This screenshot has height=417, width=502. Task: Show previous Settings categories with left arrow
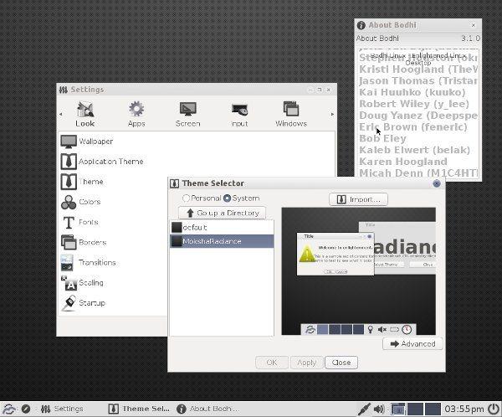tap(61, 114)
